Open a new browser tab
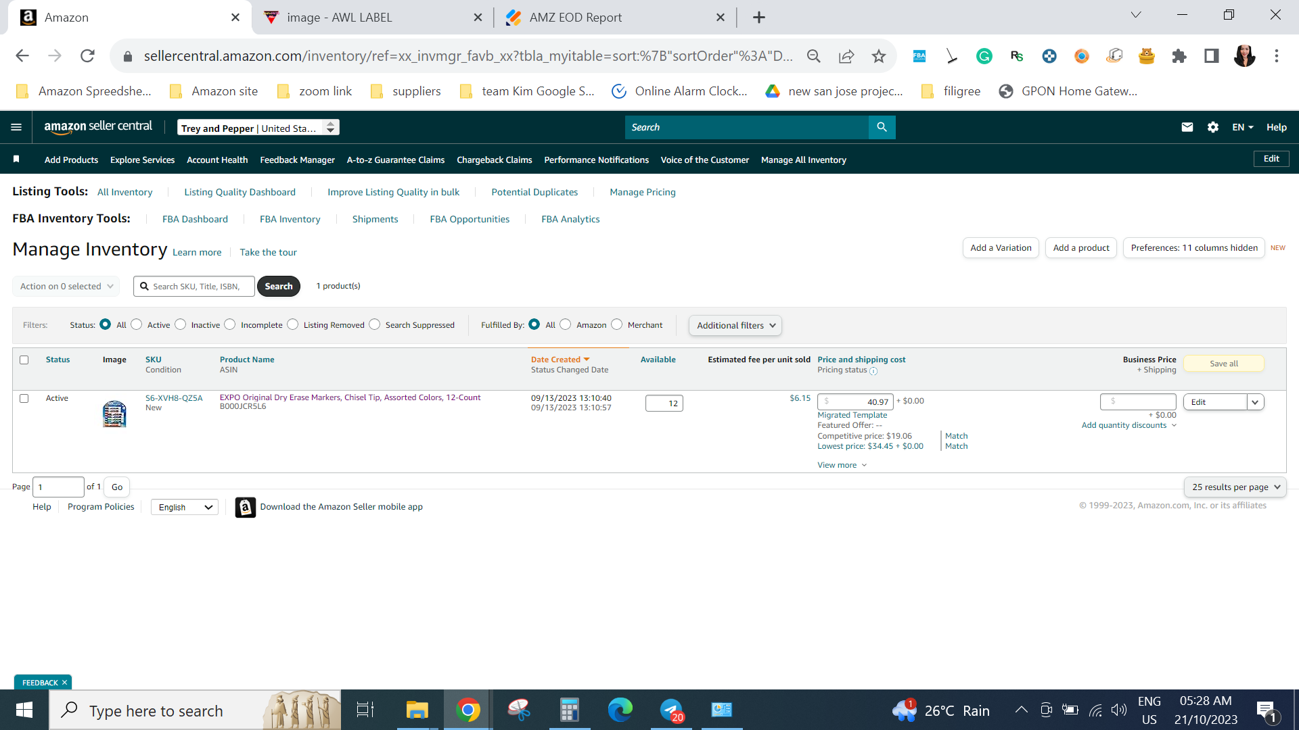Screen dimensions: 1299x730 (x=759, y=18)
